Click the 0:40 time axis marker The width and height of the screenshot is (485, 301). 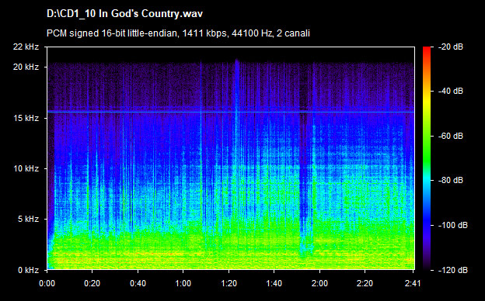pos(138,283)
